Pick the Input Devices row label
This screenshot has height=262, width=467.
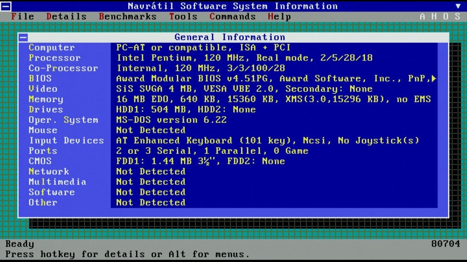pyautogui.click(x=66, y=140)
